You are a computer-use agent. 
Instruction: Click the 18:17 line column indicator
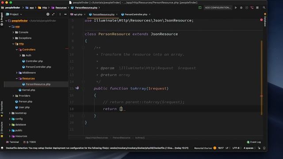point(221,148)
